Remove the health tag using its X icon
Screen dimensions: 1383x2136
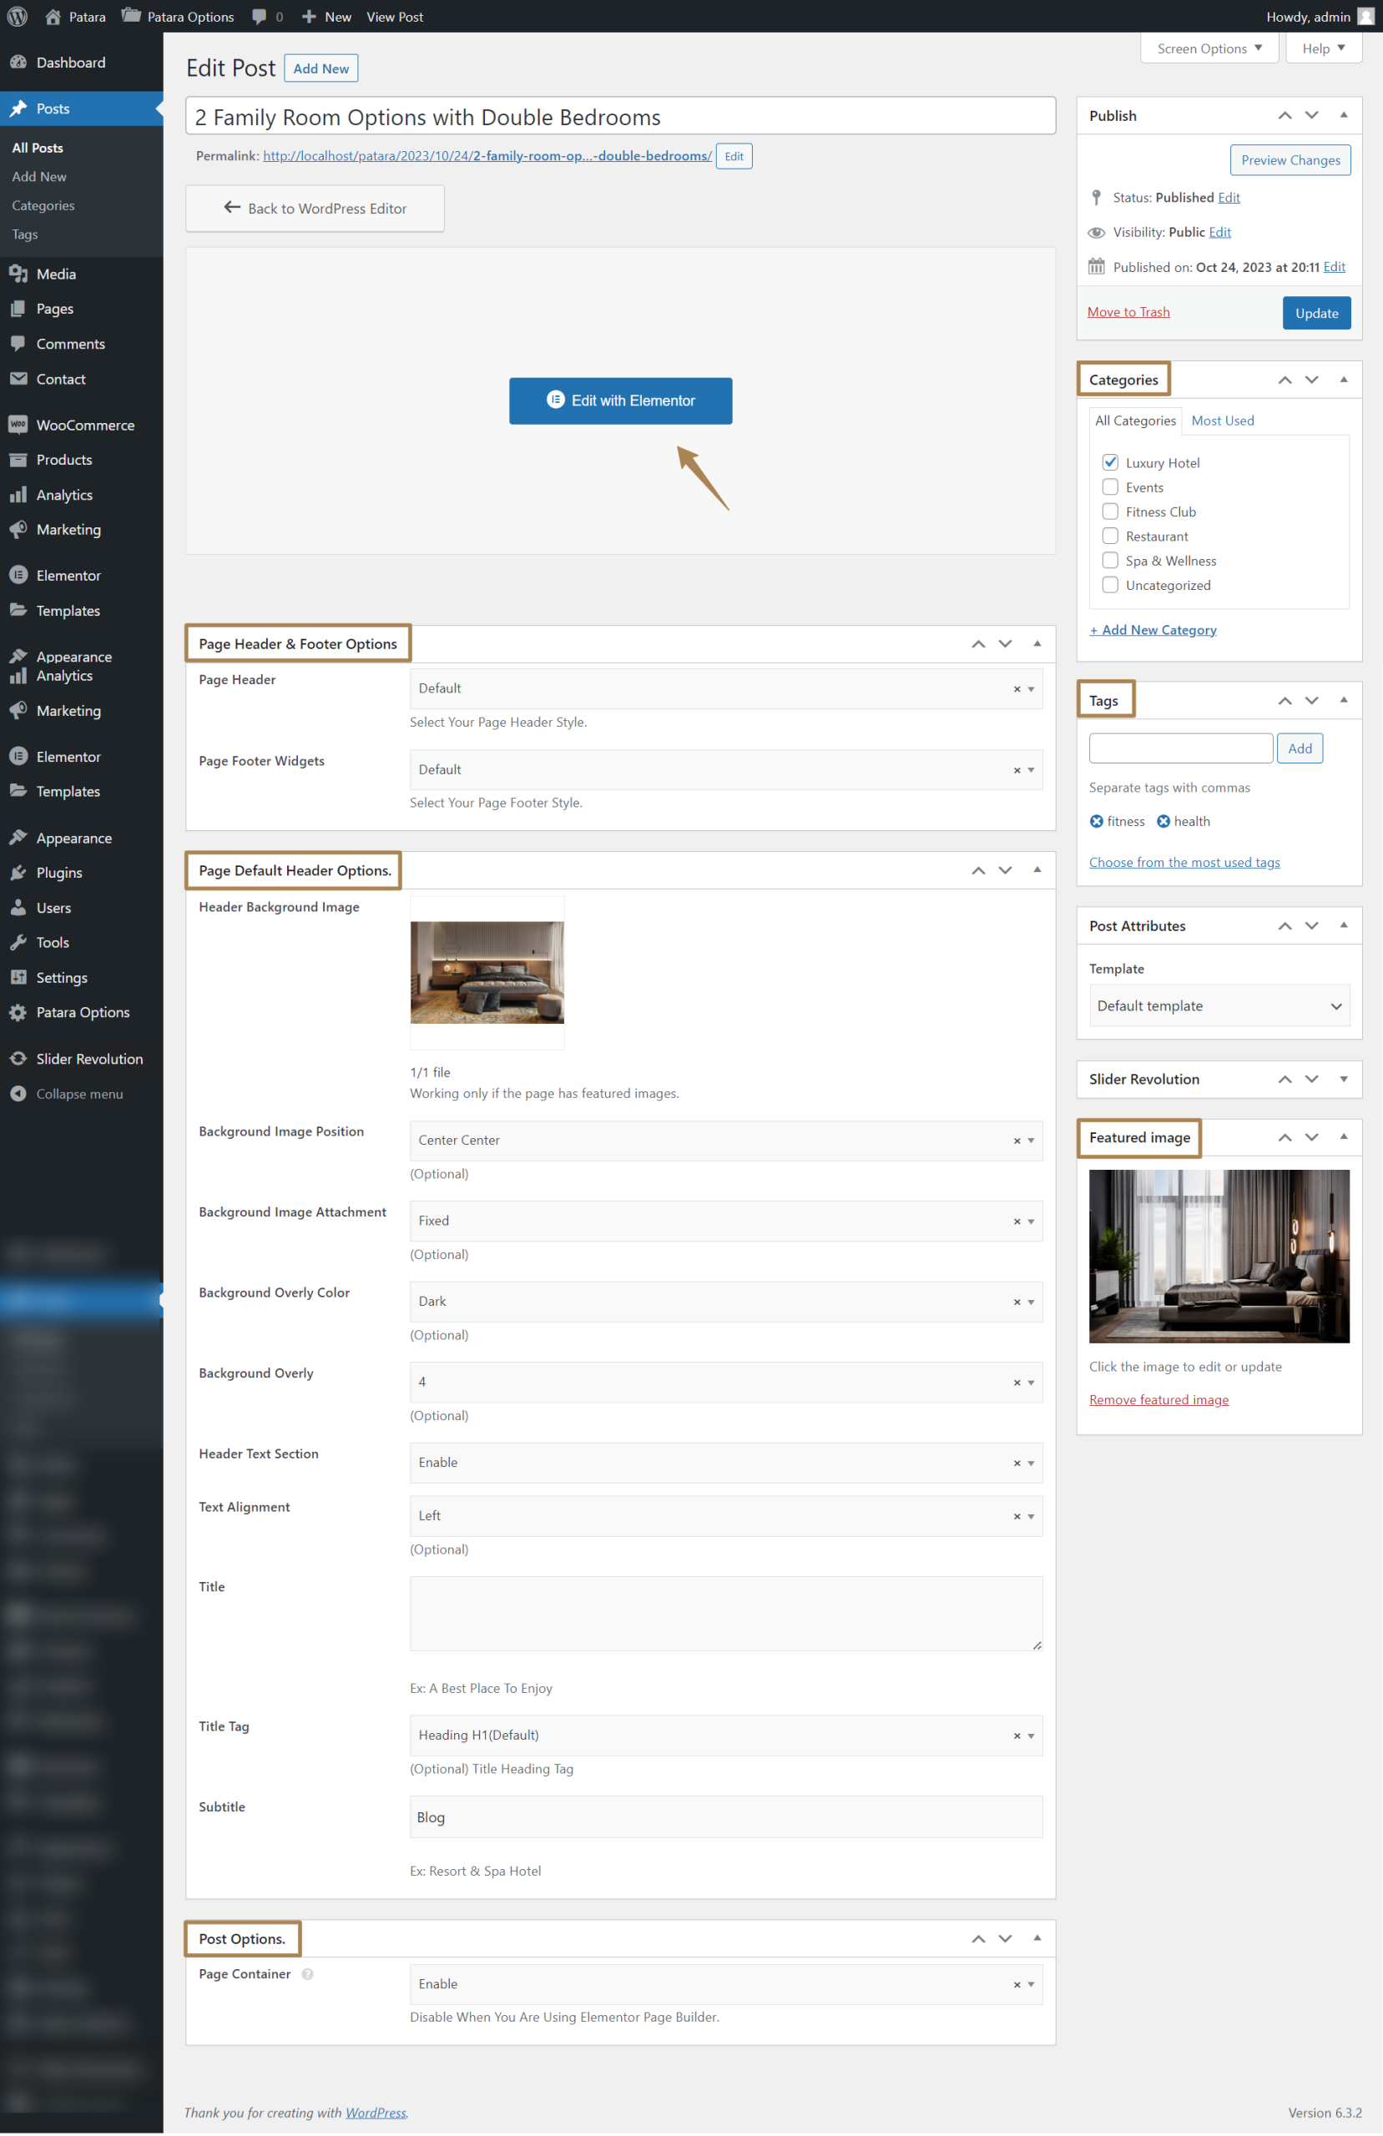[x=1163, y=821]
